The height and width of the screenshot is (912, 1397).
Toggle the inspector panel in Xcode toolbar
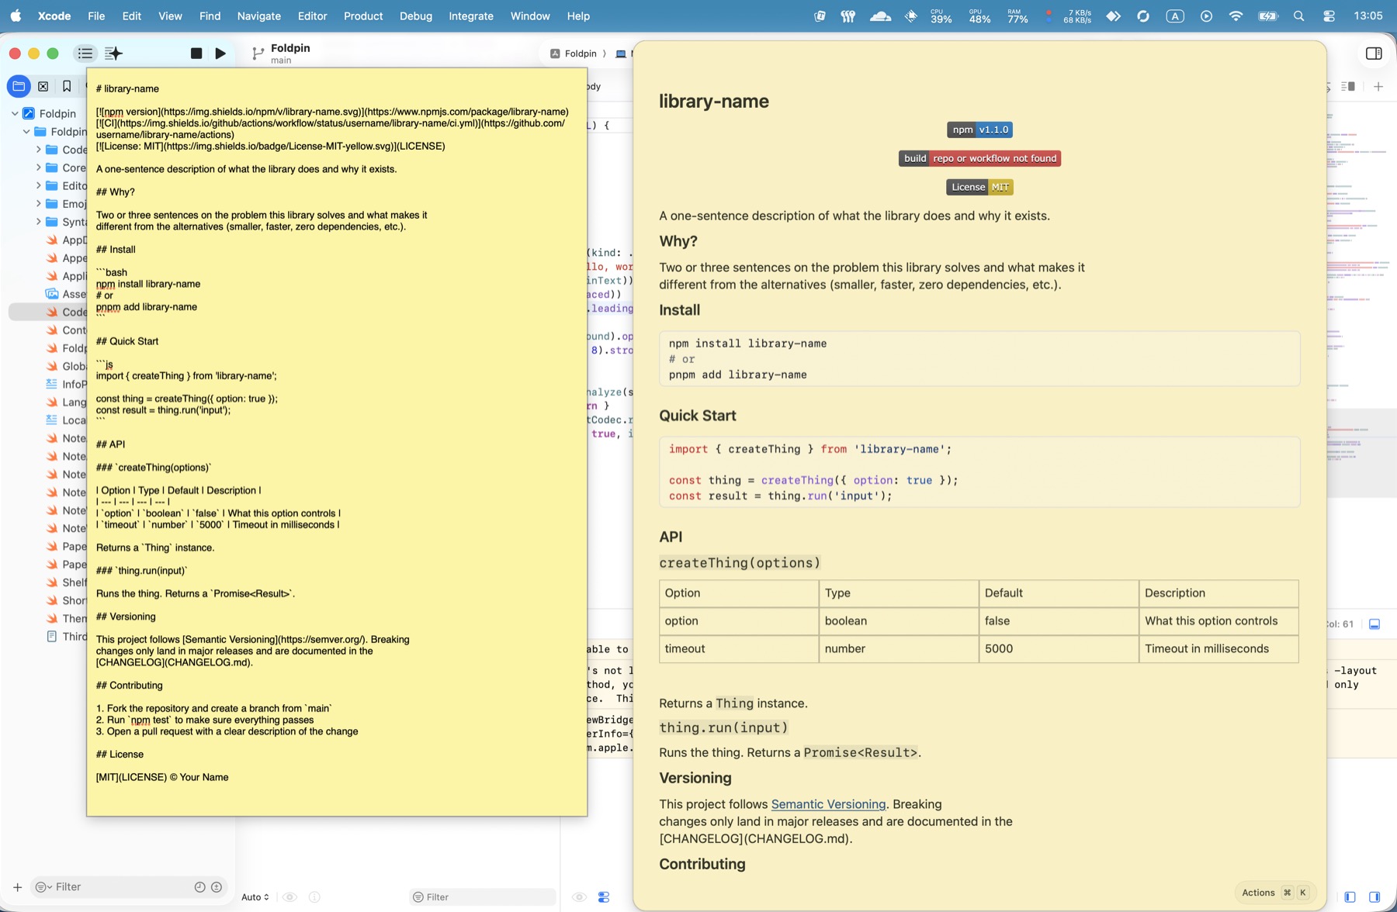1374,54
